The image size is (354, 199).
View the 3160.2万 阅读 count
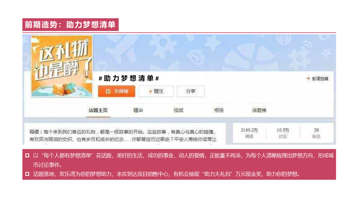click(x=249, y=133)
